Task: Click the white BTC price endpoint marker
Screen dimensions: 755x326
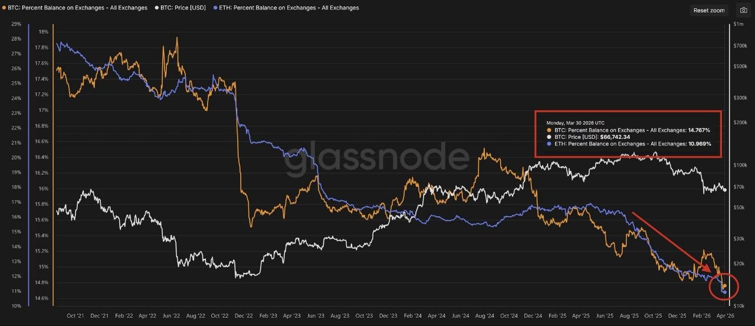Action: click(725, 189)
